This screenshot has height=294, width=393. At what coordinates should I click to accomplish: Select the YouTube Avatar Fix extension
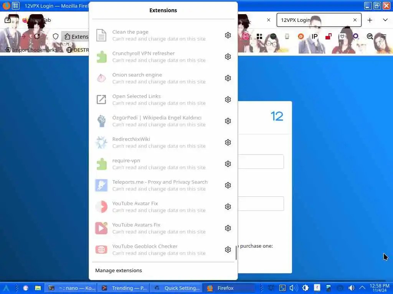coord(157,207)
